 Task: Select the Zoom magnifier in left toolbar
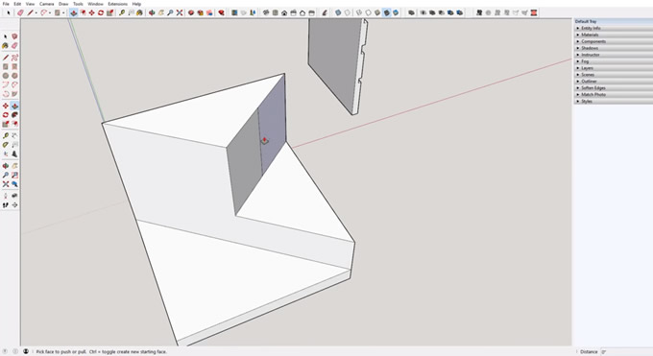pos(6,175)
